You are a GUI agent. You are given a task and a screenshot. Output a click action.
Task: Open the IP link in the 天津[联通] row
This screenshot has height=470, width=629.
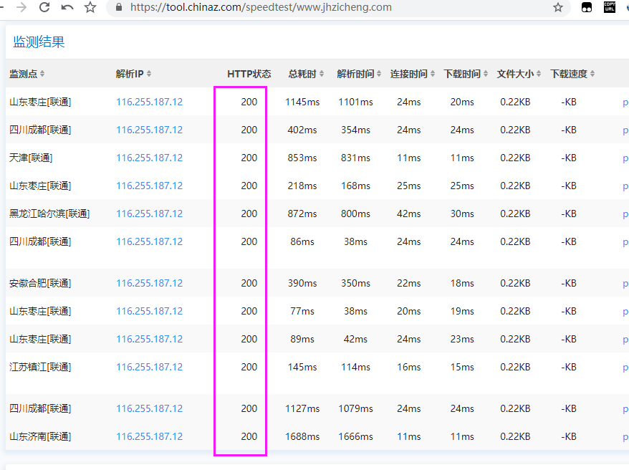[x=149, y=158]
